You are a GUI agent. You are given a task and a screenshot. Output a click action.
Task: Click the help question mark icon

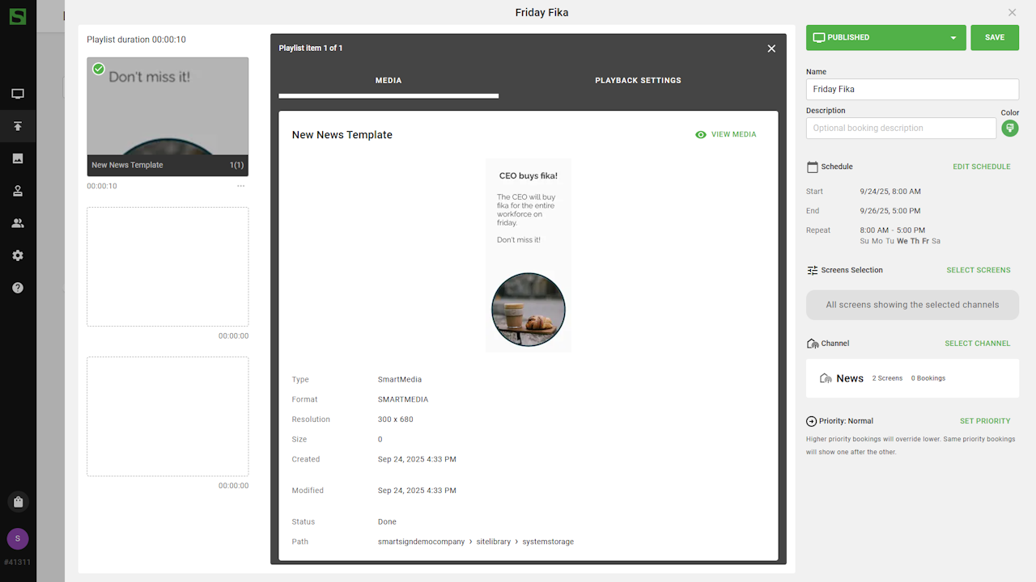tap(18, 288)
